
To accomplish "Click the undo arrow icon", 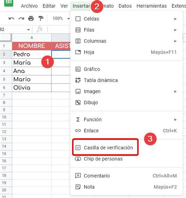I will [x=11, y=18].
